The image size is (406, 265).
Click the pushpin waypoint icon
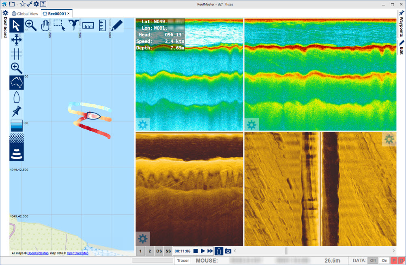coord(17,111)
